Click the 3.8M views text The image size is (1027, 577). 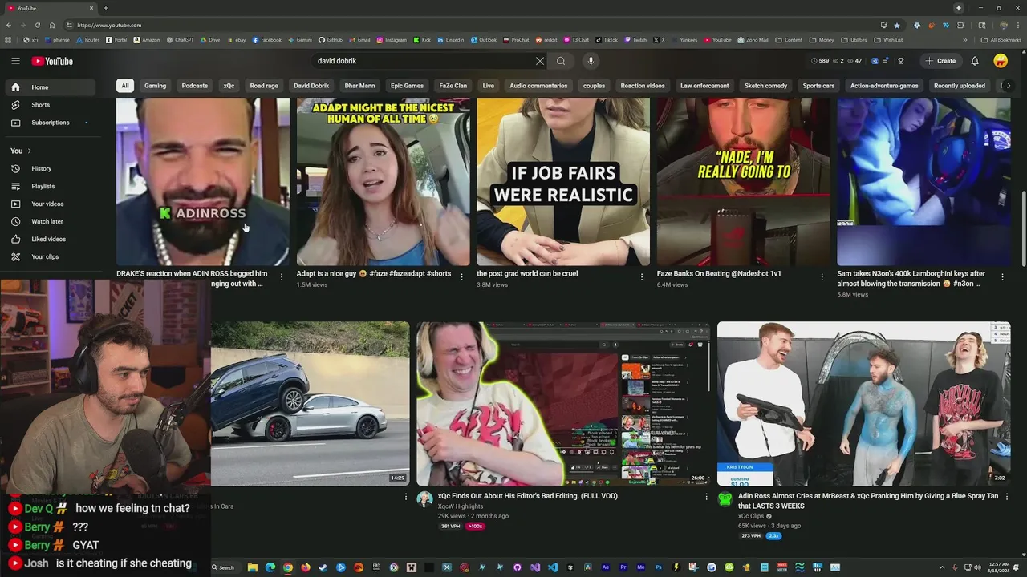(493, 285)
